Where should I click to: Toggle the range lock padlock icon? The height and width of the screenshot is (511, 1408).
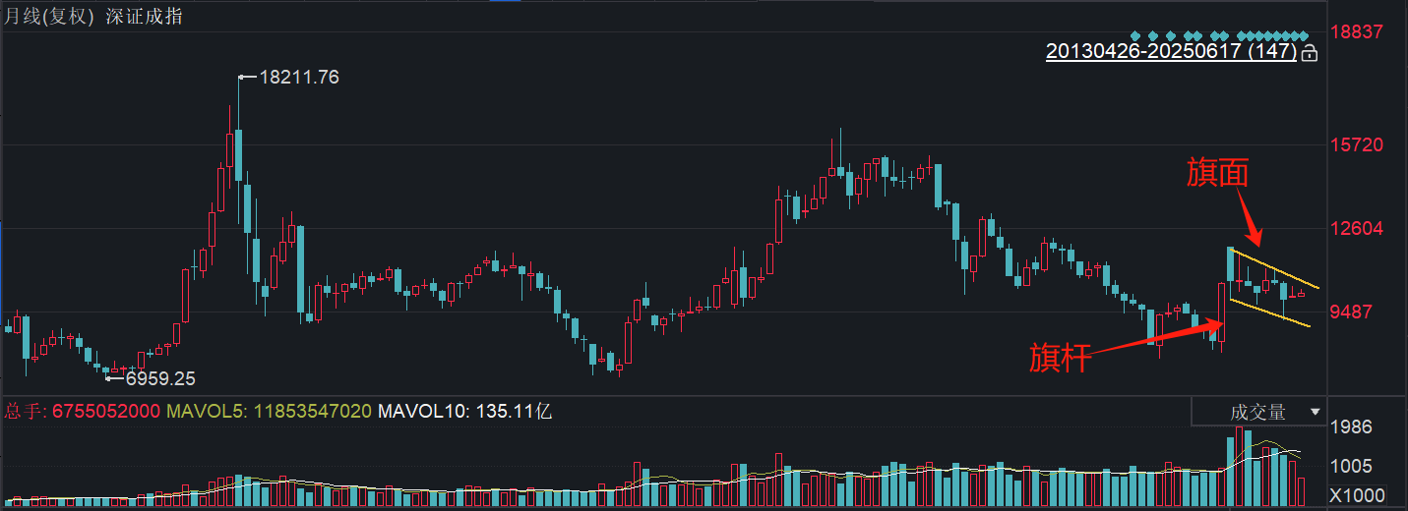pyautogui.click(x=1309, y=53)
